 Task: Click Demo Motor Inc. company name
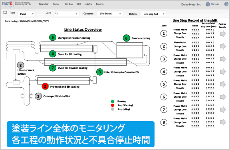coord(191,4)
